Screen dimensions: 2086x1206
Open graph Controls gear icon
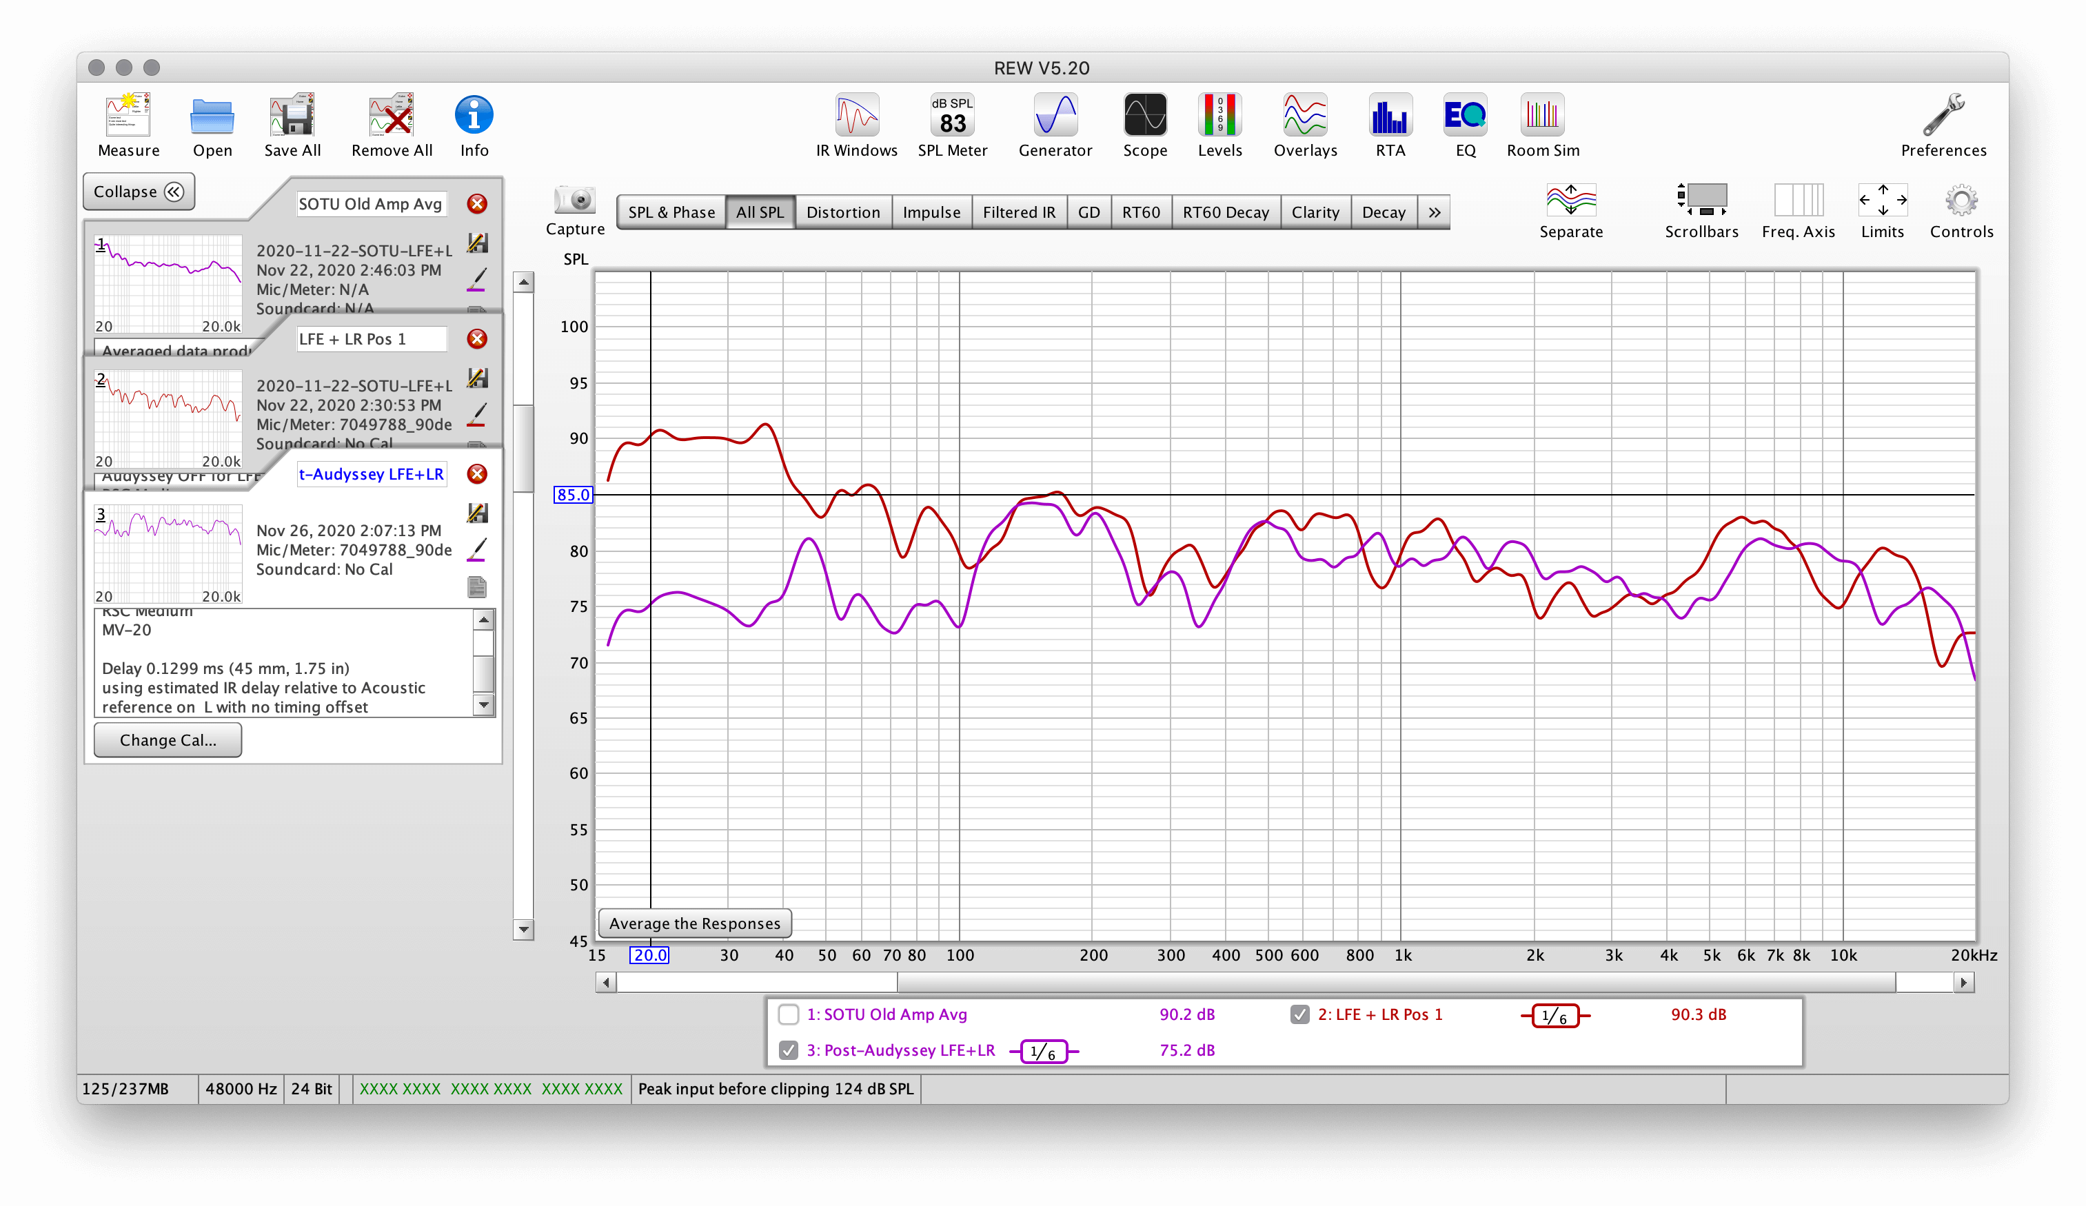(1961, 201)
